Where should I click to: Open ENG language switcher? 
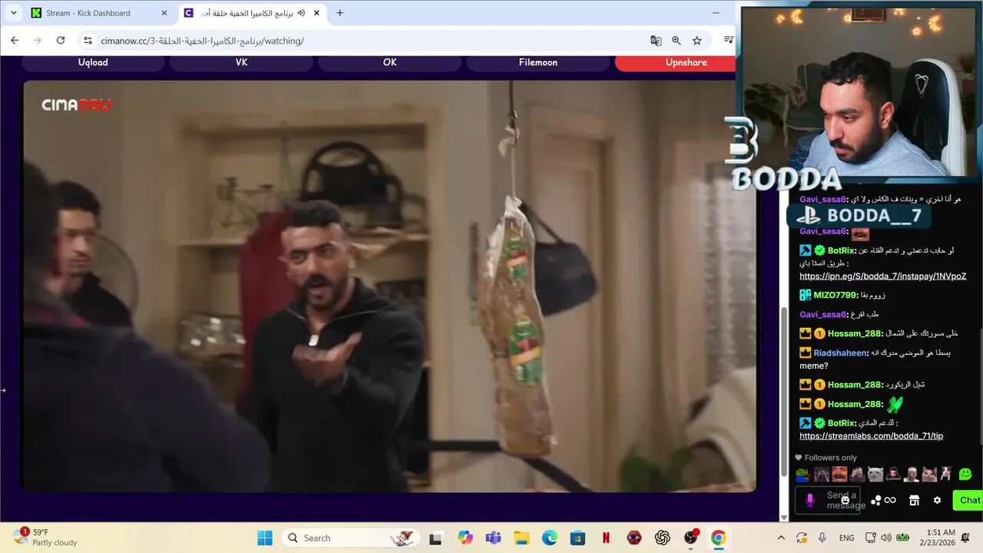(x=846, y=538)
